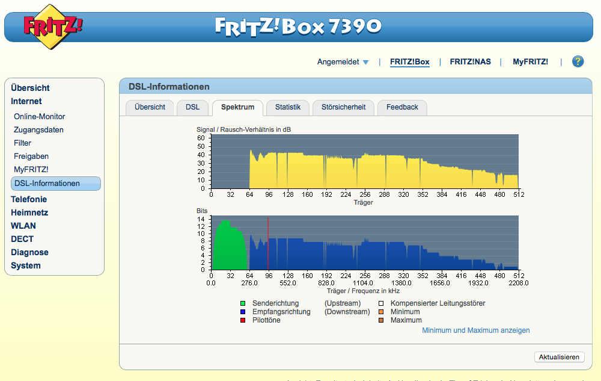Open DECT in the sidebar
Image resolution: width=601 pixels, height=381 pixels.
click(22, 239)
